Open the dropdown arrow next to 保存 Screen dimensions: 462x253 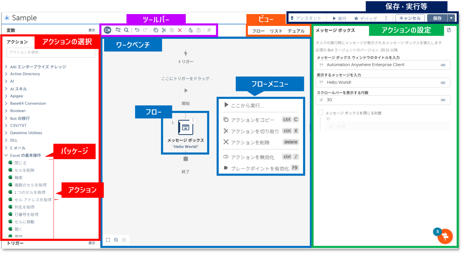pyautogui.click(x=451, y=18)
